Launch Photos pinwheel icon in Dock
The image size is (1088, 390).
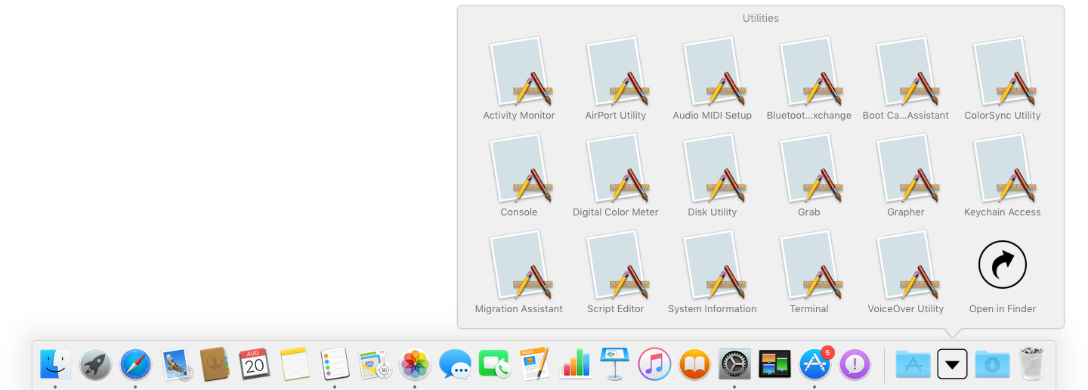(415, 364)
